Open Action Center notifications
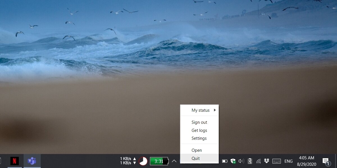This screenshot has width=337, height=168. (325, 161)
